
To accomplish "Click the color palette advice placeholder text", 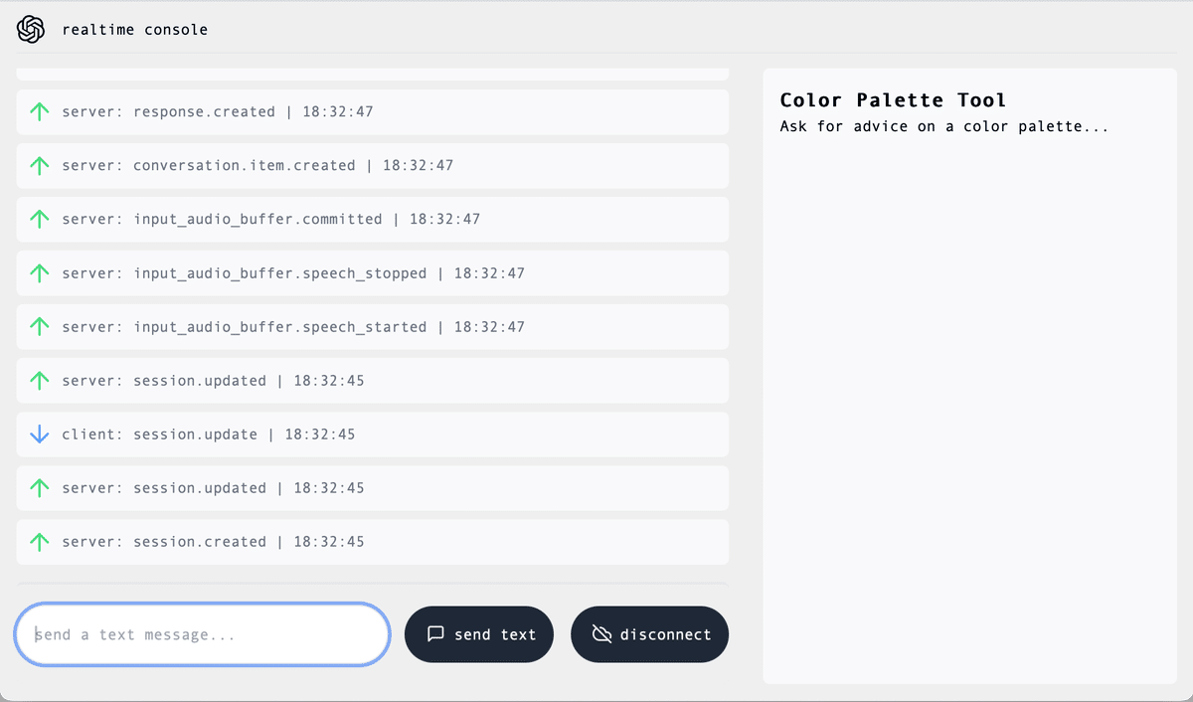I will pos(942,126).
